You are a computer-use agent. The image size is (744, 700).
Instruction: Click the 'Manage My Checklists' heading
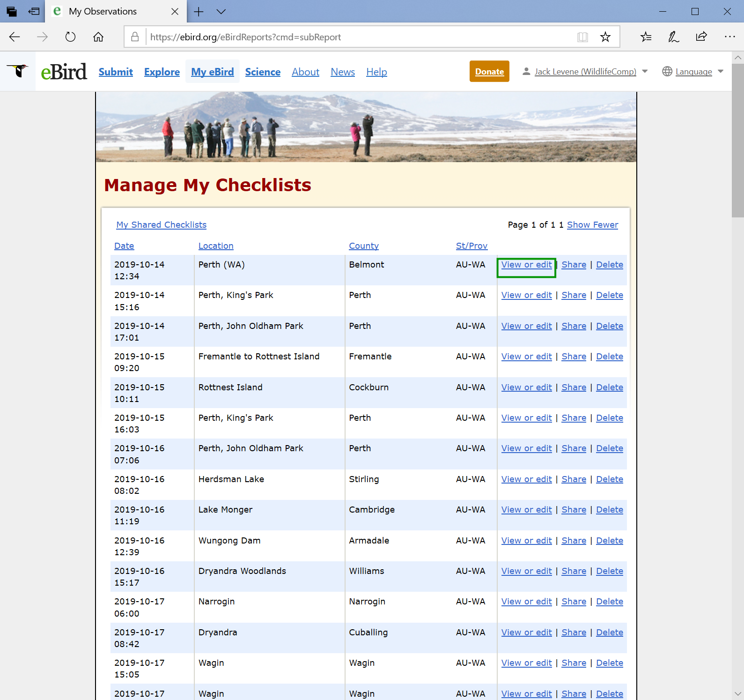click(208, 185)
